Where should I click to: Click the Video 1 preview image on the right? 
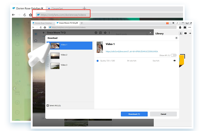(x=100, y=47)
